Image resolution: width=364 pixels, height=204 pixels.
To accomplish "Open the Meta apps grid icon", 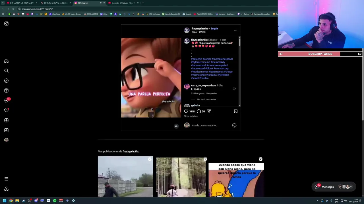I will [x=6, y=189].
